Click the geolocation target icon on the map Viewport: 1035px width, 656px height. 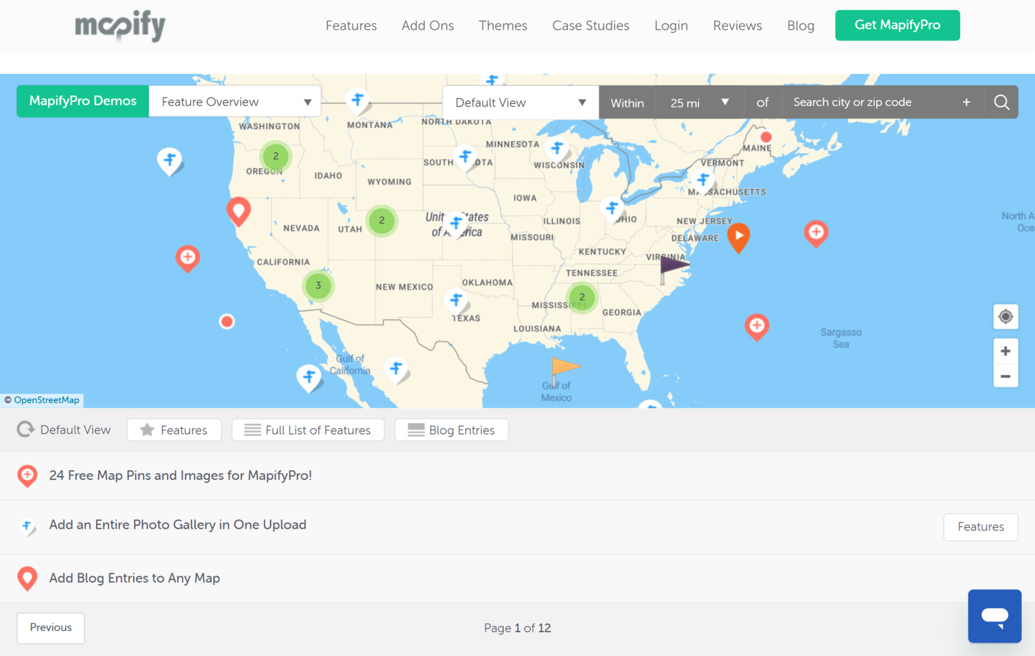1006,317
